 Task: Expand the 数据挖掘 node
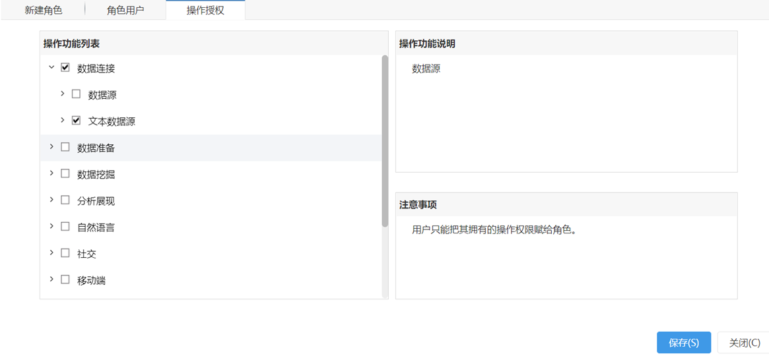pos(51,173)
